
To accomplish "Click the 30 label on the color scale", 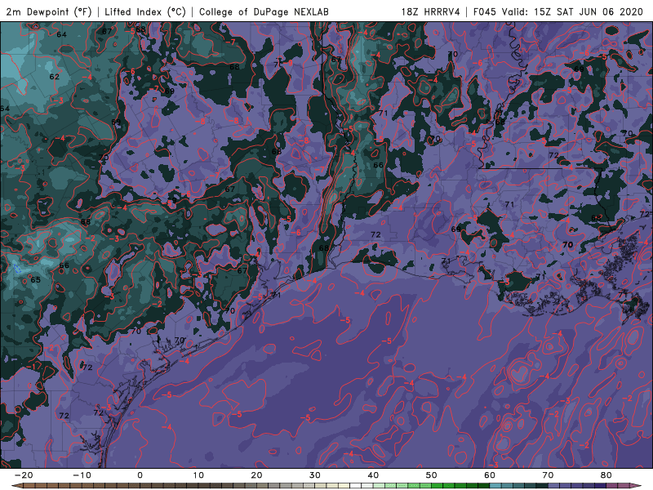I will [315, 475].
